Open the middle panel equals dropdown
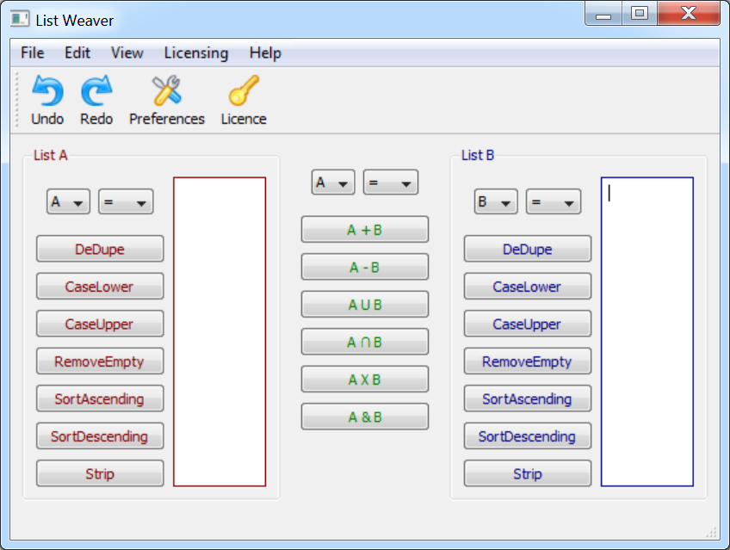 click(390, 182)
